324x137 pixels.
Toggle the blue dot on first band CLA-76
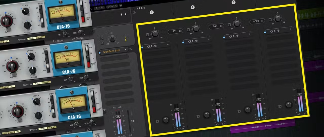click(142, 47)
